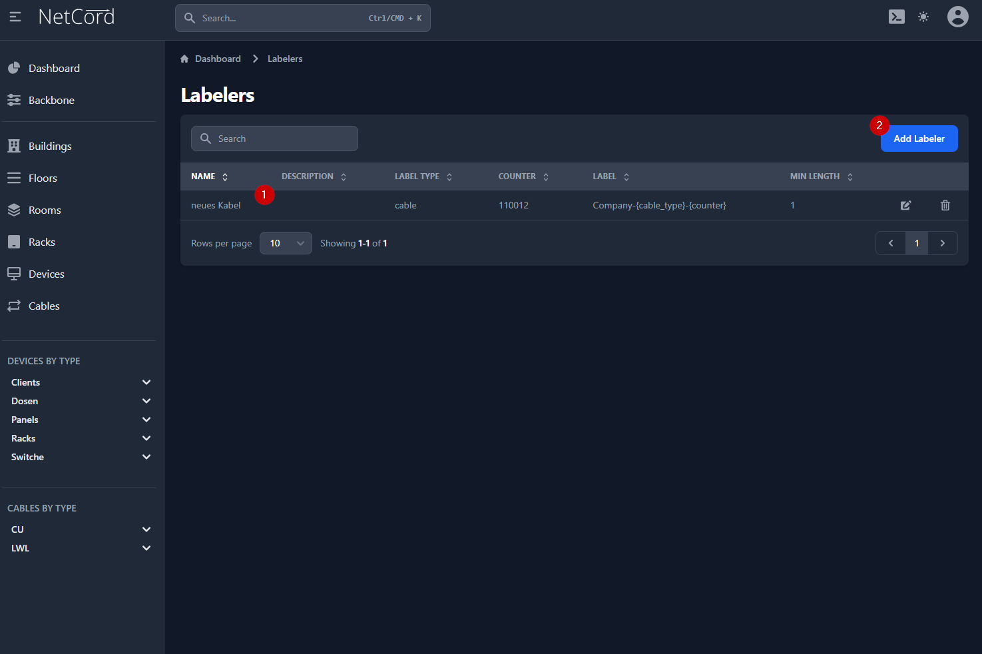
Task: Go to previous page arrow
Action: (x=891, y=243)
